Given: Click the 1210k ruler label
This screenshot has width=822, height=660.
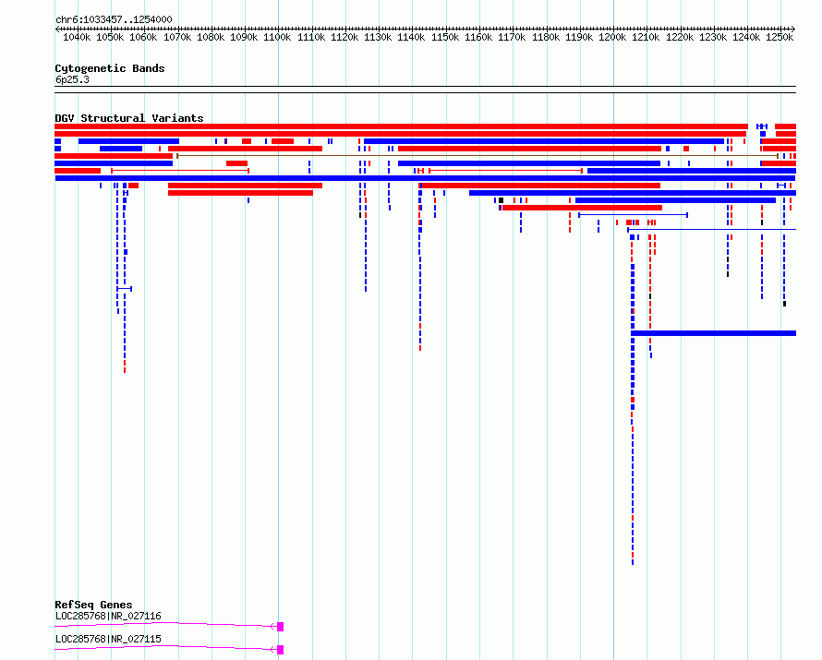Looking at the screenshot, I should [x=646, y=37].
